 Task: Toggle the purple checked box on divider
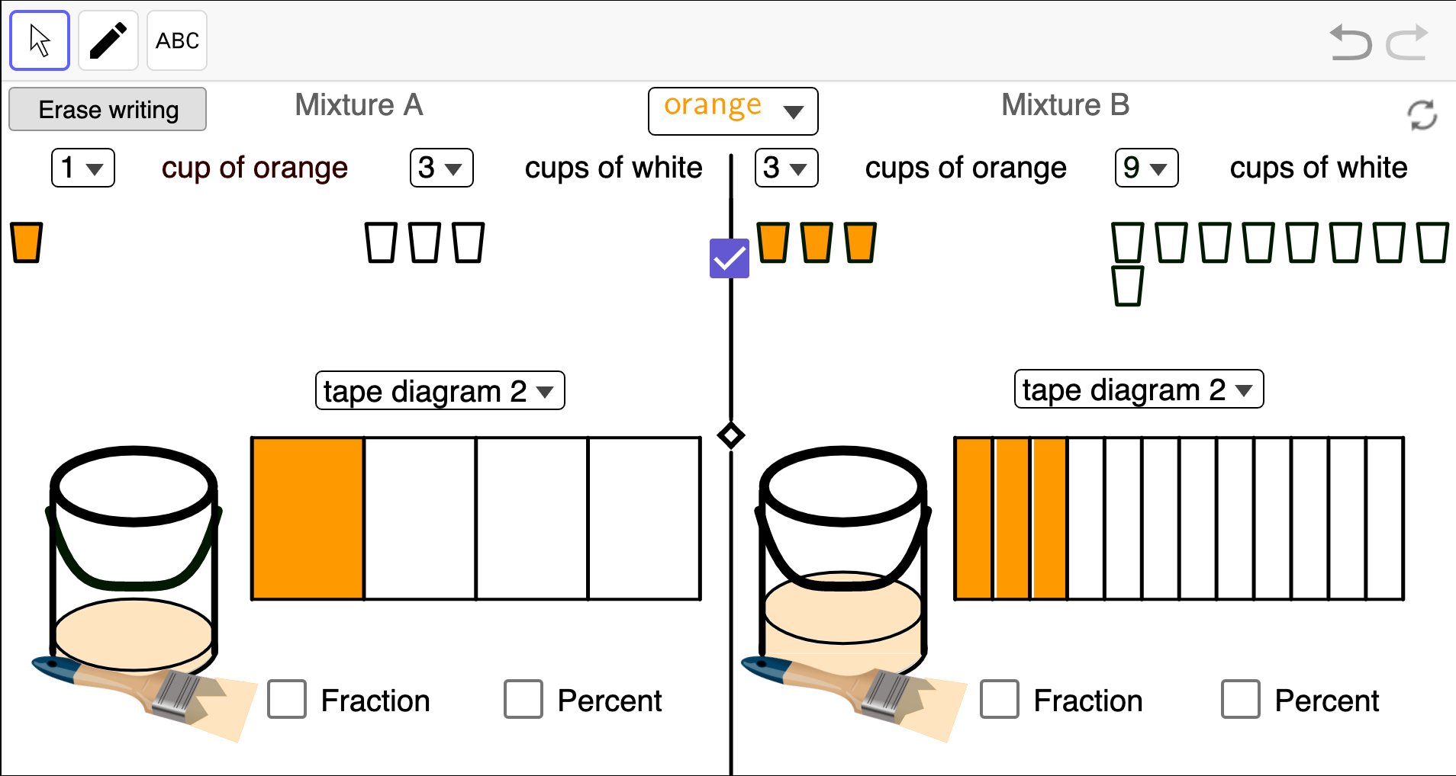[x=729, y=258]
